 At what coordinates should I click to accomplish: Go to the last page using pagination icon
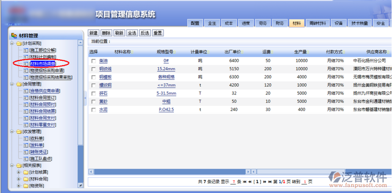270,182
